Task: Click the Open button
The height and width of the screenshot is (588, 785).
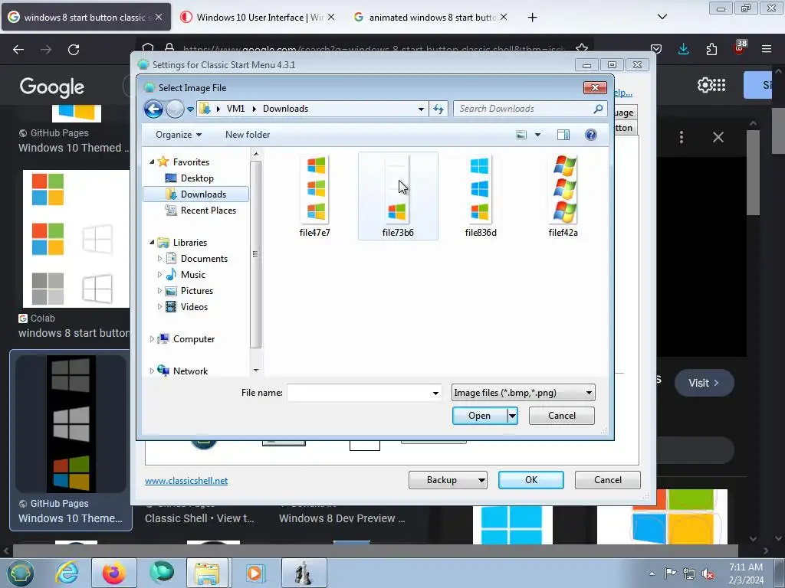Action: (x=479, y=416)
